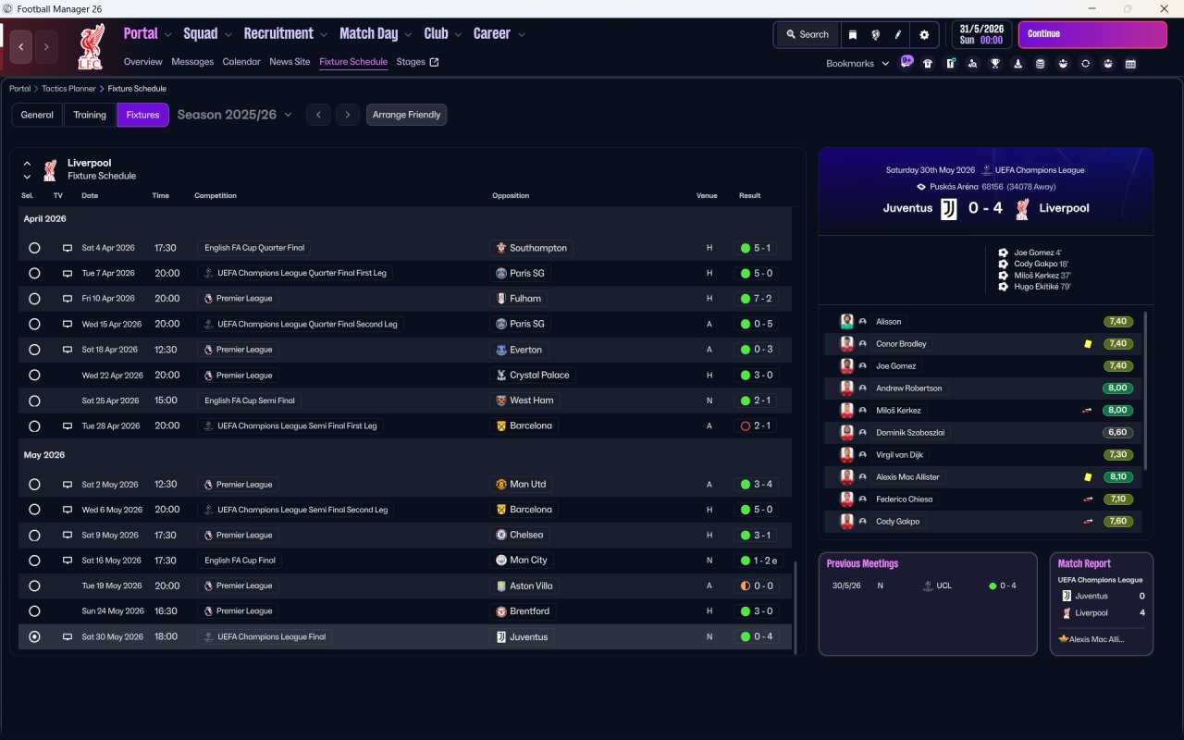This screenshot has height=740, width=1184.
Task: Go to the previous season arrow
Action: click(x=318, y=115)
